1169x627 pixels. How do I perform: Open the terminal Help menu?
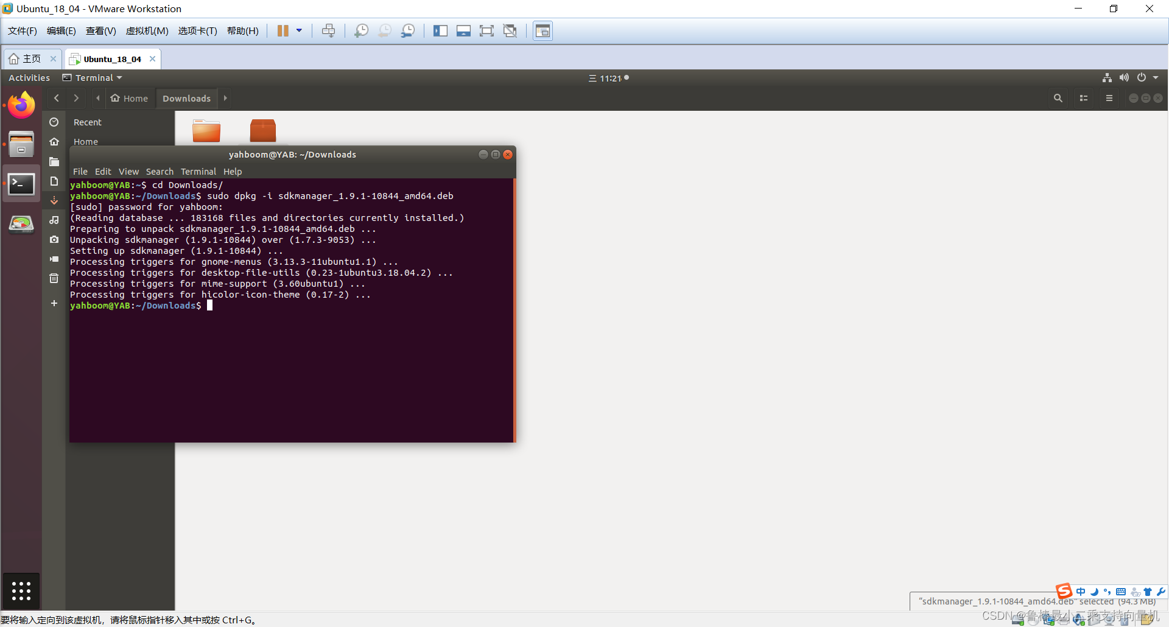[x=233, y=172]
